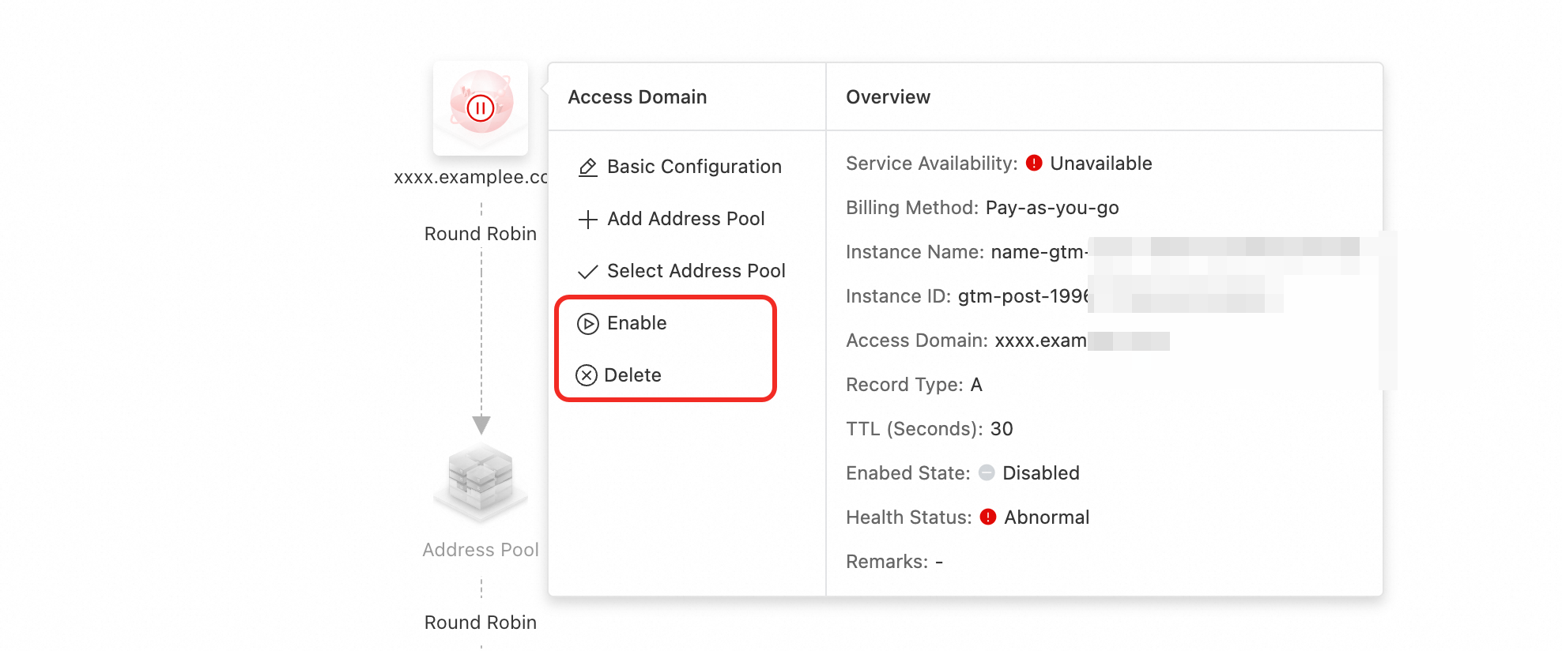This screenshot has width=1562, height=651.
Task: Click the plus icon for Add Address Pool
Action: click(x=587, y=220)
